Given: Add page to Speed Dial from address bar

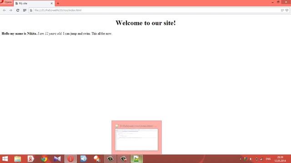Looking at the screenshot, I should [282, 10].
